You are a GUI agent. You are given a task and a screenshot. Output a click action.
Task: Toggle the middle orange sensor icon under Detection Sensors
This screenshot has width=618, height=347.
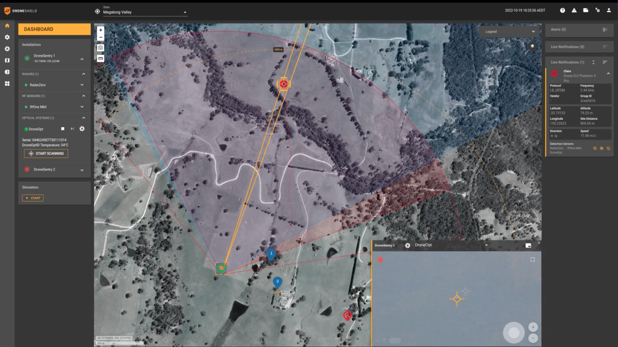pos(602,148)
